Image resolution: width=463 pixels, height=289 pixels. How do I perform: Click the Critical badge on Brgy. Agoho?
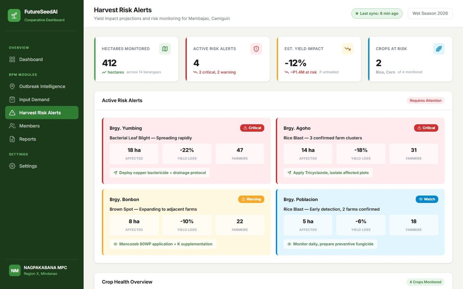point(426,128)
